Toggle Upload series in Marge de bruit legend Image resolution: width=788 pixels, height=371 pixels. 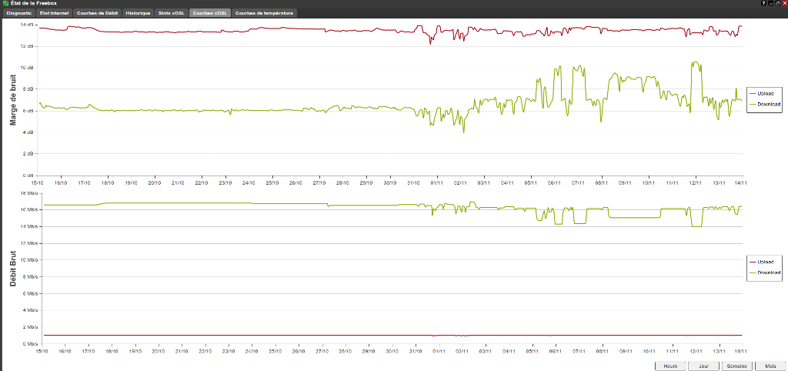pyautogui.click(x=765, y=93)
